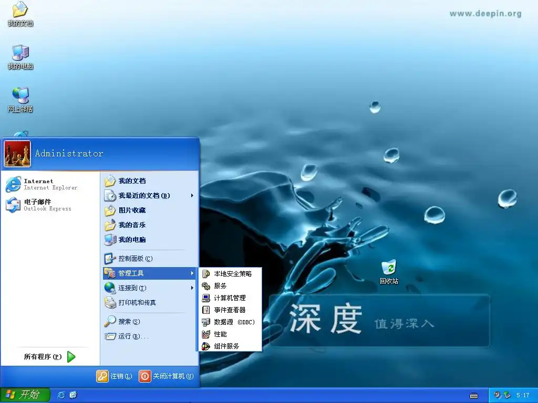Open 数据源 (ODBC) item
The image size is (538, 403).
pos(230,322)
